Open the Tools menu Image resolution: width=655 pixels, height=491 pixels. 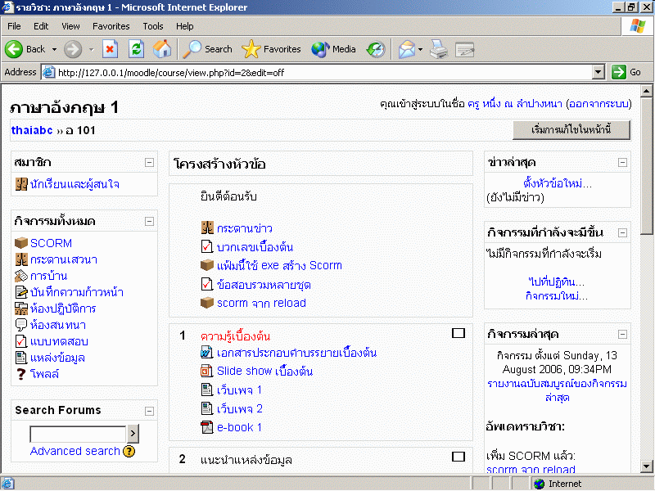(153, 26)
